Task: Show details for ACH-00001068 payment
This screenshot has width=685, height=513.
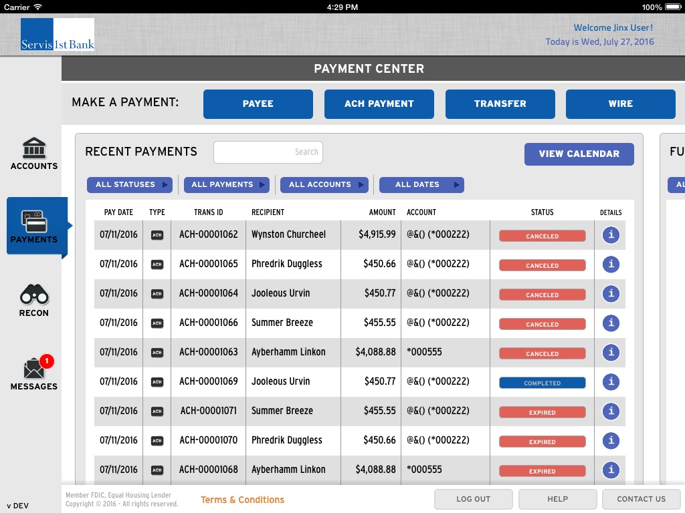Action: [611, 470]
